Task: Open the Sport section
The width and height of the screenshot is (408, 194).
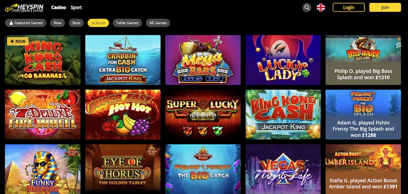Action: (x=76, y=8)
